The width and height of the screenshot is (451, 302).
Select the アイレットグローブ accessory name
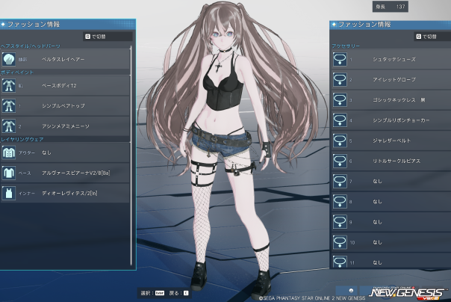coord(394,79)
